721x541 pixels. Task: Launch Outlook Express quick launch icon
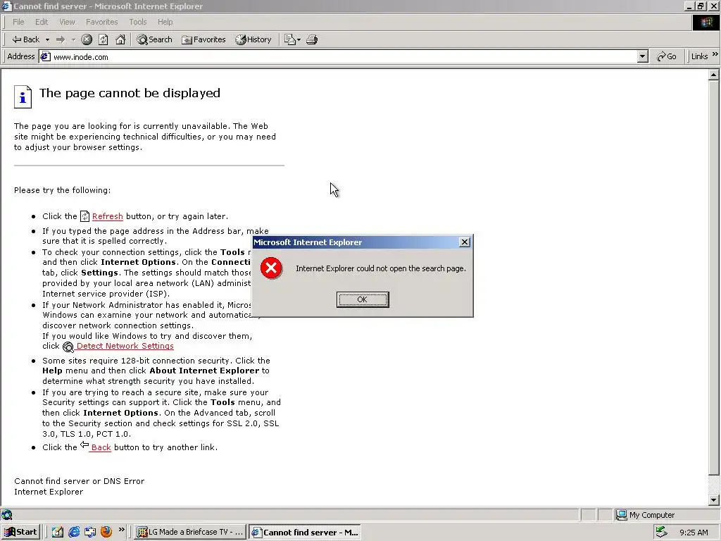coord(90,532)
